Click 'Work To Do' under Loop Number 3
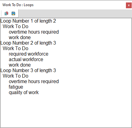 pos(16,76)
